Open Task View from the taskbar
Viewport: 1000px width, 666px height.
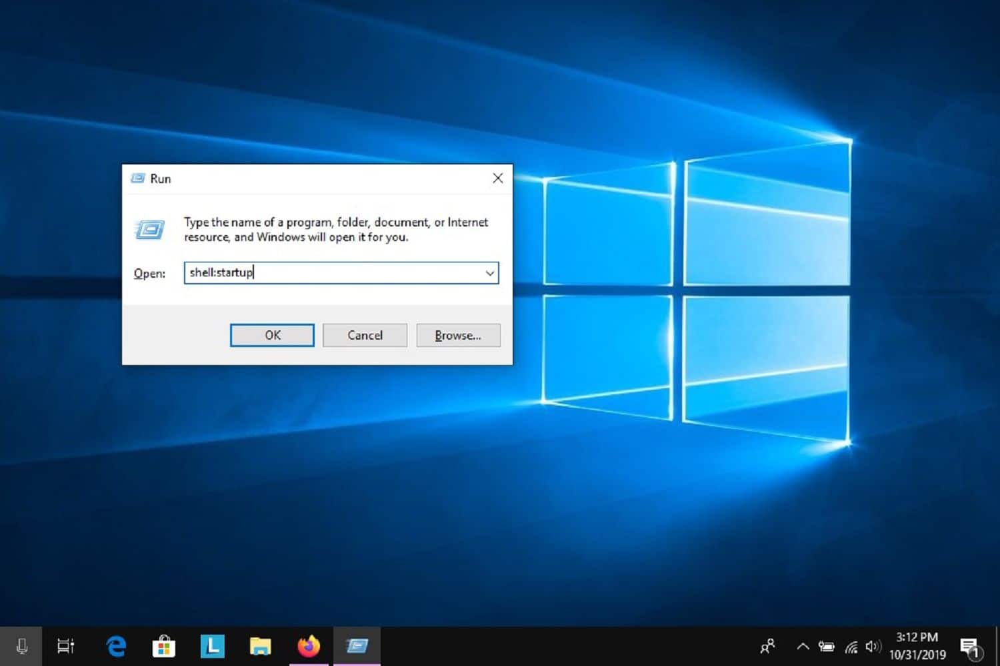[x=65, y=646]
